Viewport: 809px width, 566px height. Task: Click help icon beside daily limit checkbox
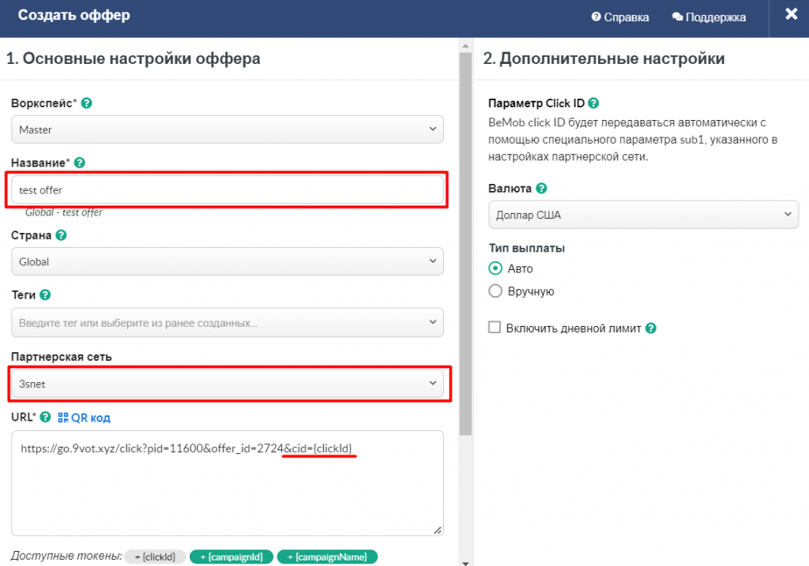coord(651,328)
